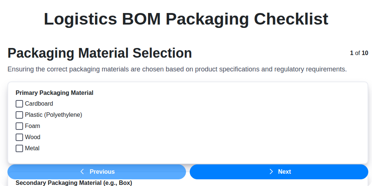Click the Wood option label
Screen dimensions: 372x186
(32, 137)
